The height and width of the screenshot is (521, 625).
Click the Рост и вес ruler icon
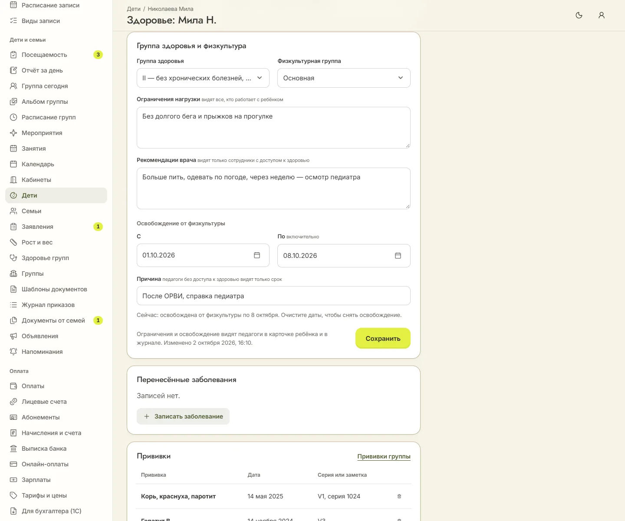click(13, 242)
